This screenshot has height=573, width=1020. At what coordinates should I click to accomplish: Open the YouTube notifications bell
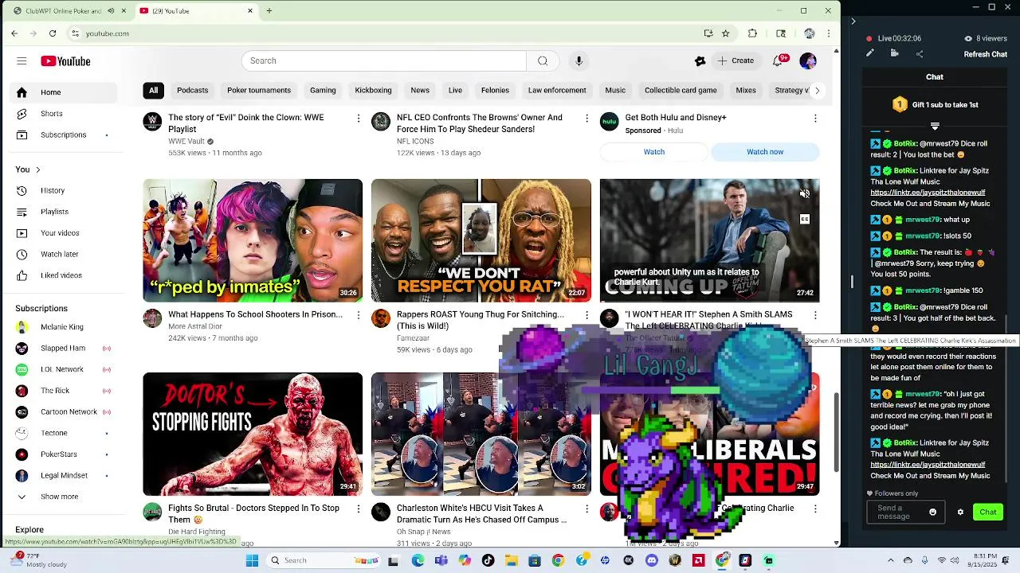click(779, 61)
